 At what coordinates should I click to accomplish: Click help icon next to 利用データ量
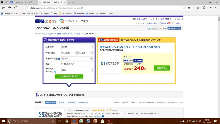tap(59, 59)
